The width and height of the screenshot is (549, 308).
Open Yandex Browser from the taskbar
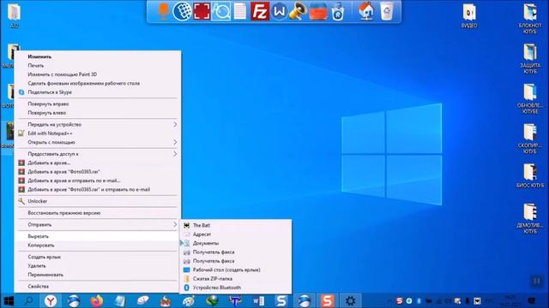[x=51, y=300]
